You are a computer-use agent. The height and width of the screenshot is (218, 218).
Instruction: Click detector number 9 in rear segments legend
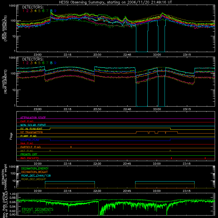[55, 63]
